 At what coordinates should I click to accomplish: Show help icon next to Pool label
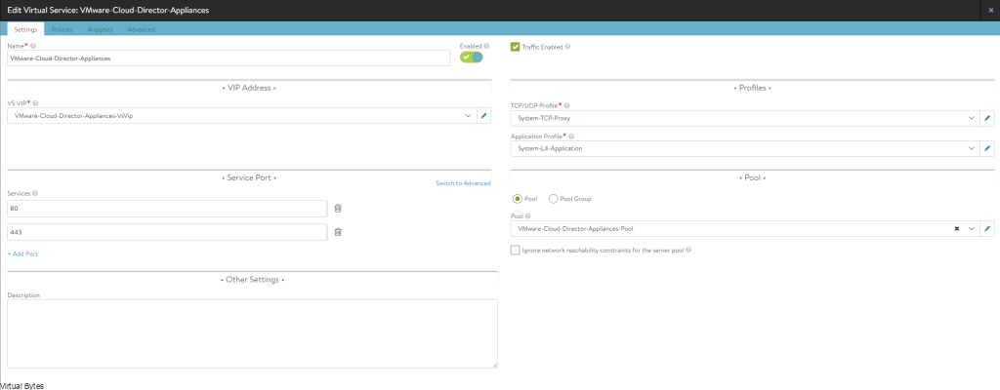click(530, 216)
